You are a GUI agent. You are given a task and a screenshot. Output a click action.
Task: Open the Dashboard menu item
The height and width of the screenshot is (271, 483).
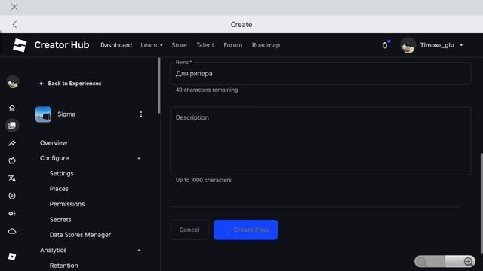[116, 45]
